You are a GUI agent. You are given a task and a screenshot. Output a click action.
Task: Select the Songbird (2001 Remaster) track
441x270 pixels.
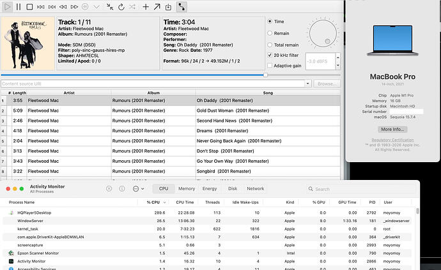pyautogui.click(x=171, y=172)
